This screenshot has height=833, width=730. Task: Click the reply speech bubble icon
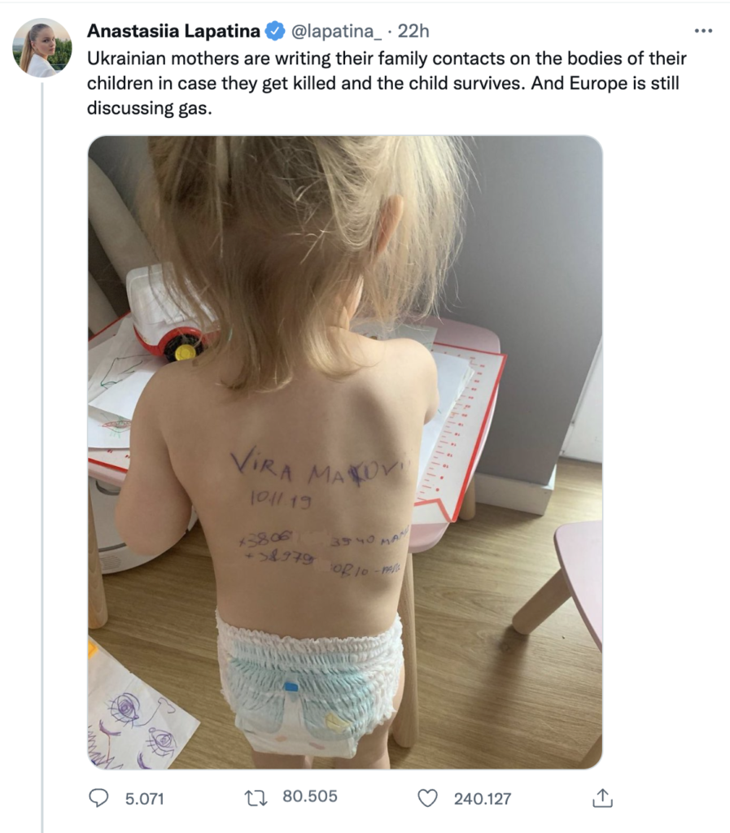[98, 798]
